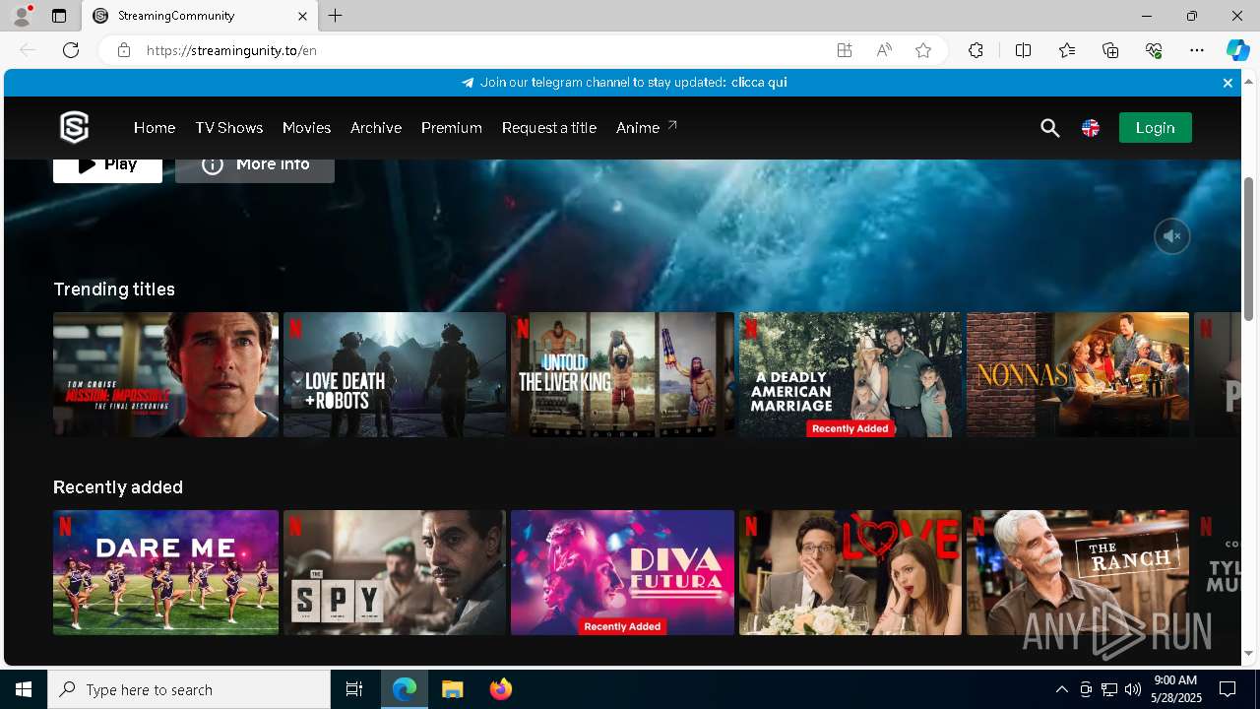Screen dimensions: 1260x709
Task: Launch Firefox from the taskbar
Action: 500,689
